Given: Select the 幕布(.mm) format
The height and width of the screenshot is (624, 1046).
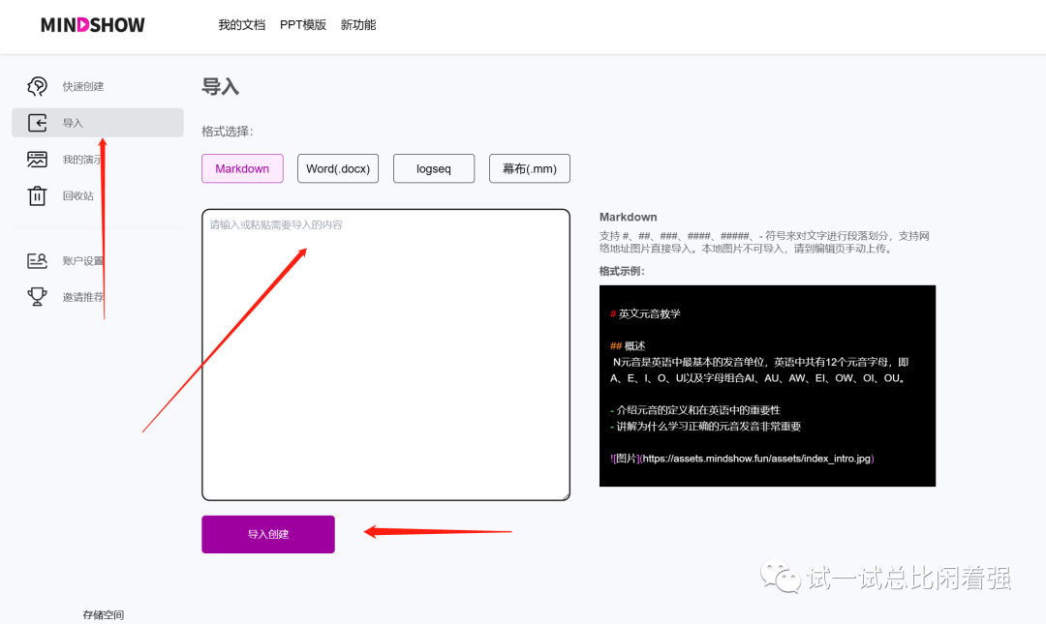Looking at the screenshot, I should pos(529,168).
